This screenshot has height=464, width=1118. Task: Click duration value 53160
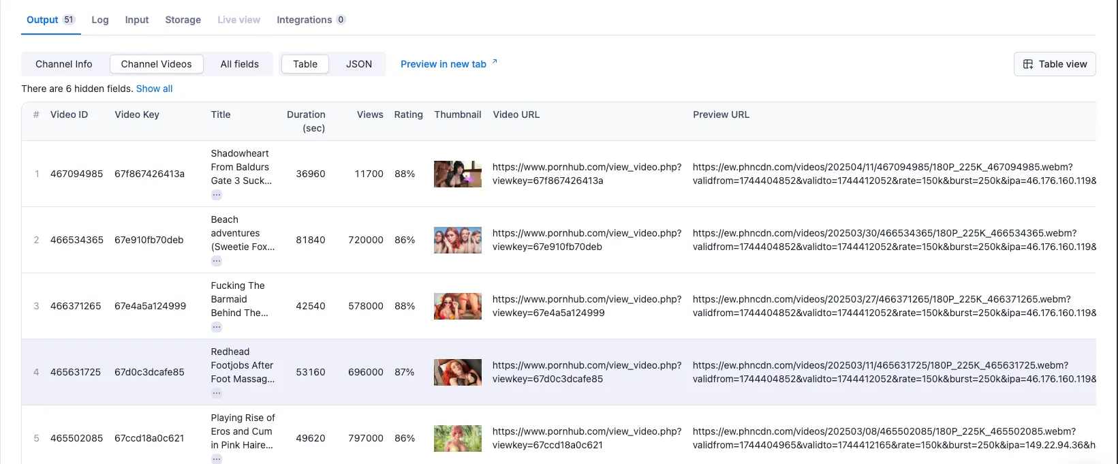click(x=311, y=372)
